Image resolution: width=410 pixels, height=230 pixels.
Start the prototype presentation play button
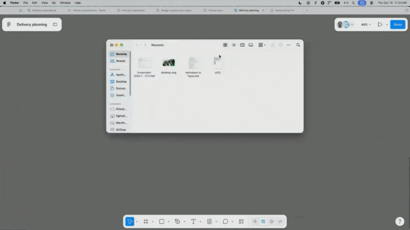click(380, 25)
